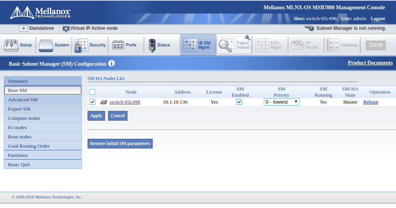Click the switch device icon beside switch-05c498
The image size is (396, 208).
104,102
